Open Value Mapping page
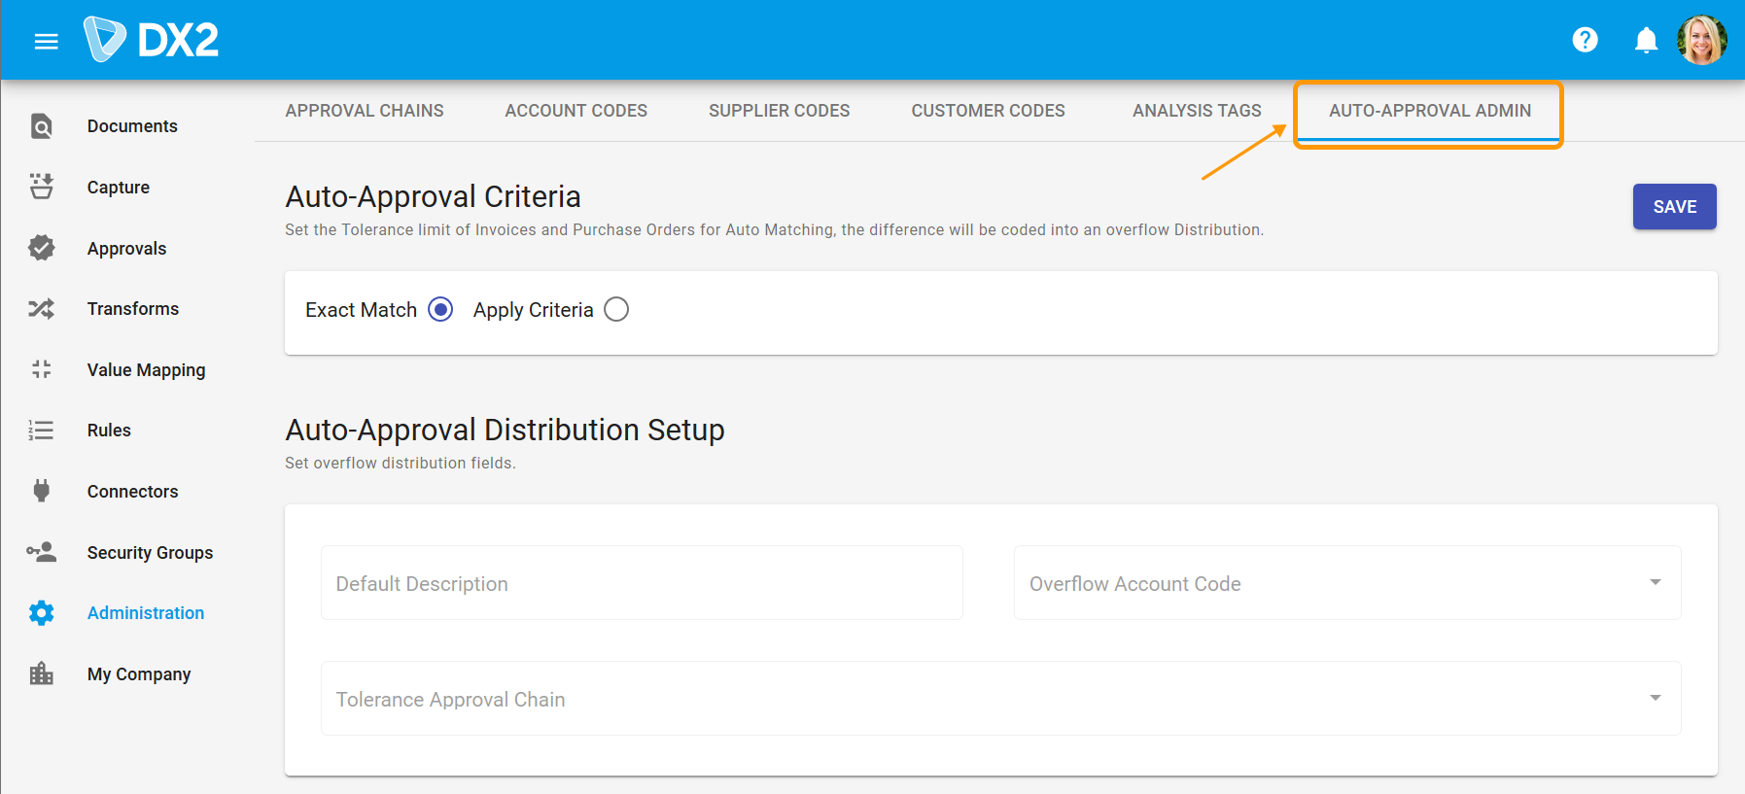 point(147,370)
